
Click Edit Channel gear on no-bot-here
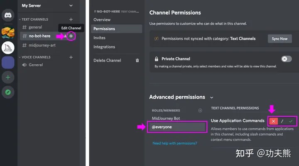(x=71, y=36)
